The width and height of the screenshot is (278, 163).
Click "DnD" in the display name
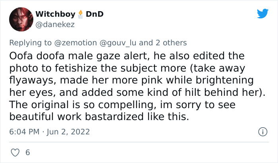coord(95,14)
